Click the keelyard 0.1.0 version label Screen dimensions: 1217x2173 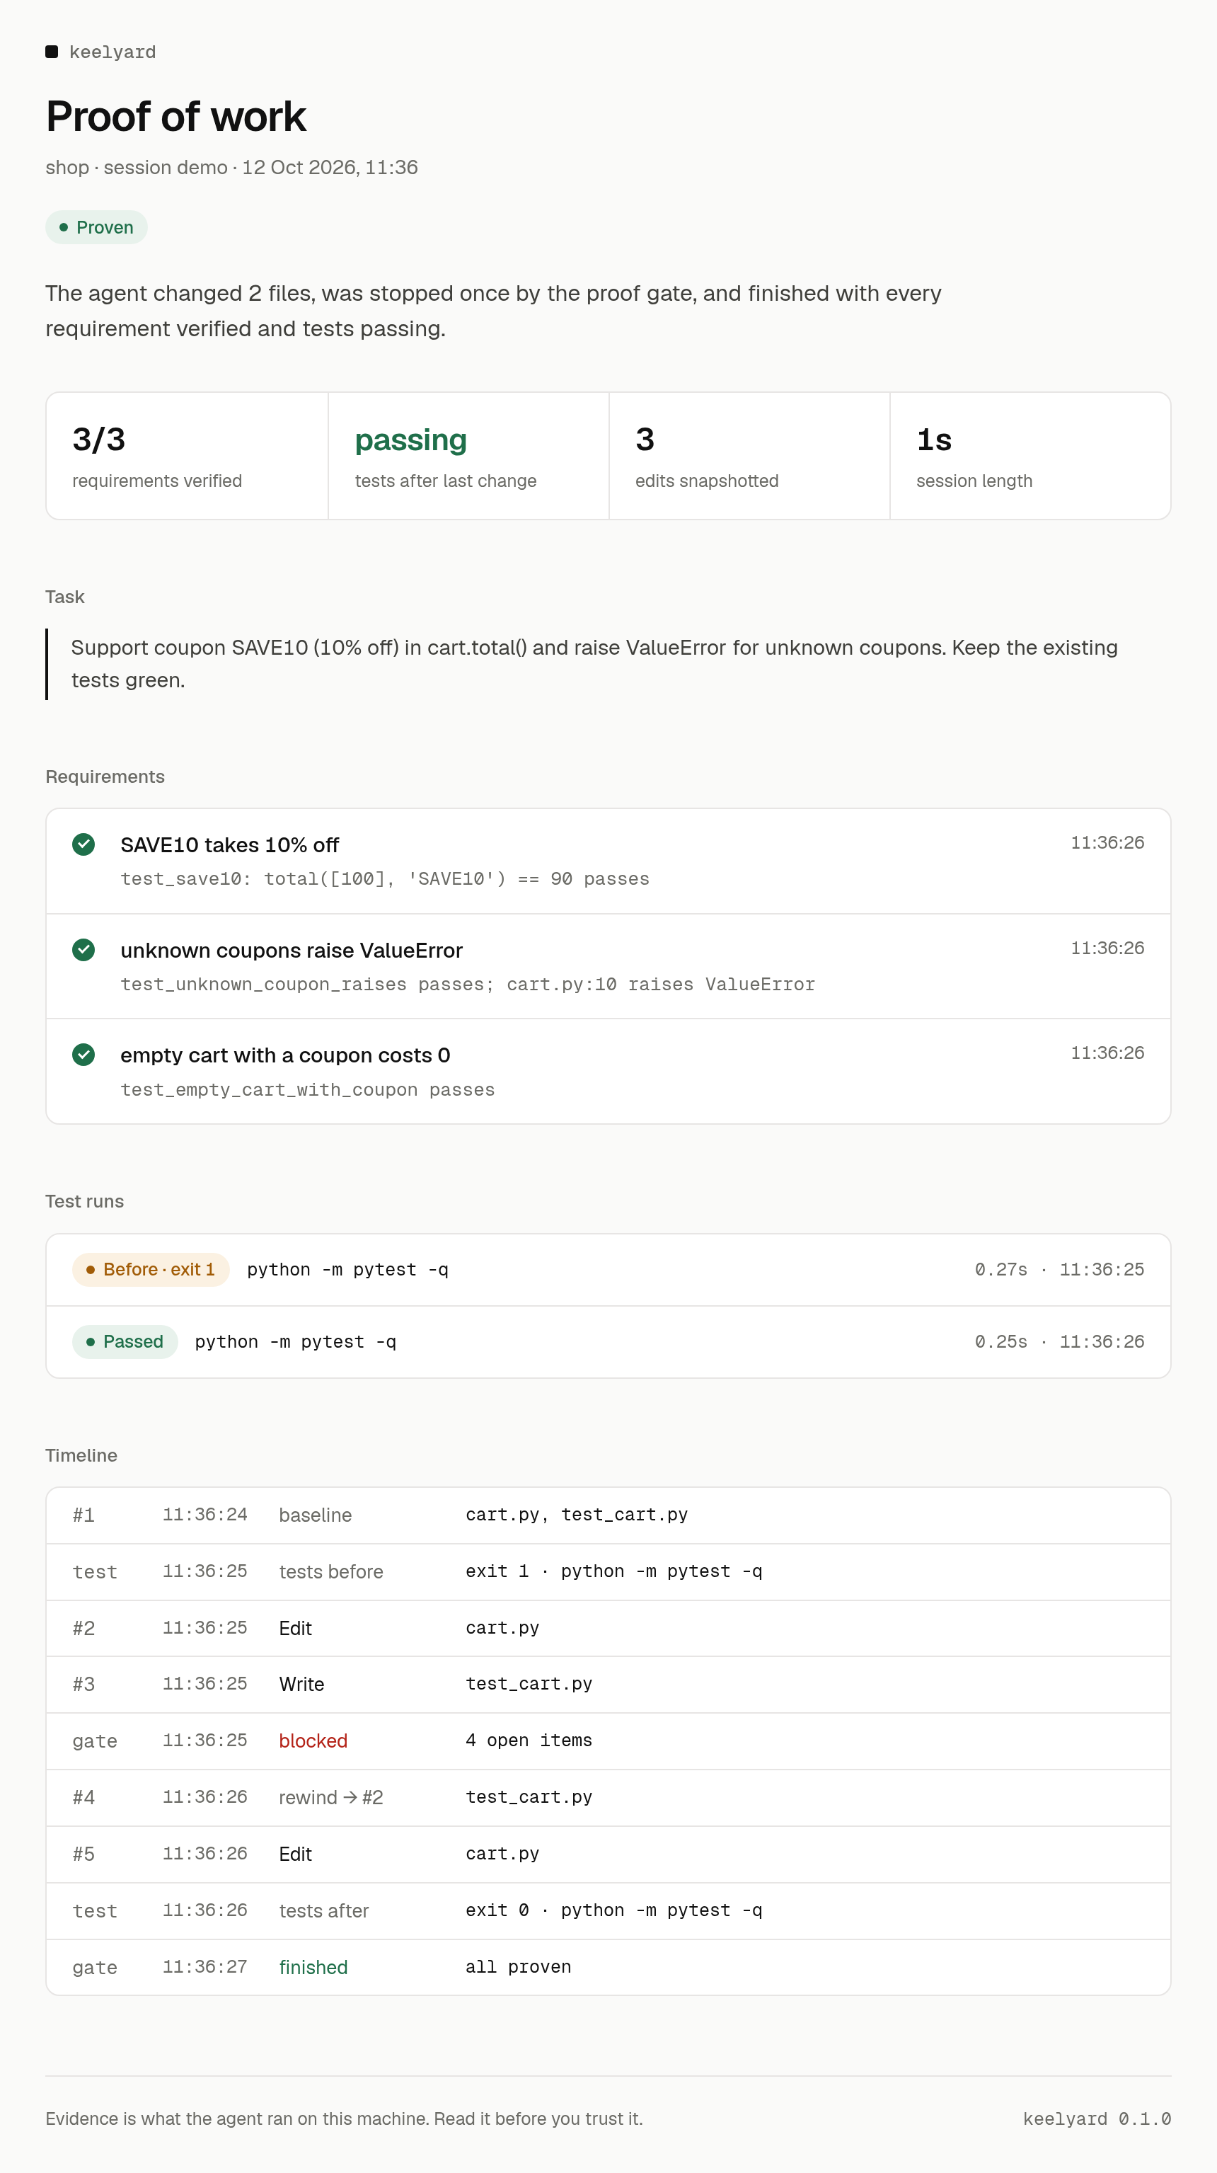[1097, 2119]
